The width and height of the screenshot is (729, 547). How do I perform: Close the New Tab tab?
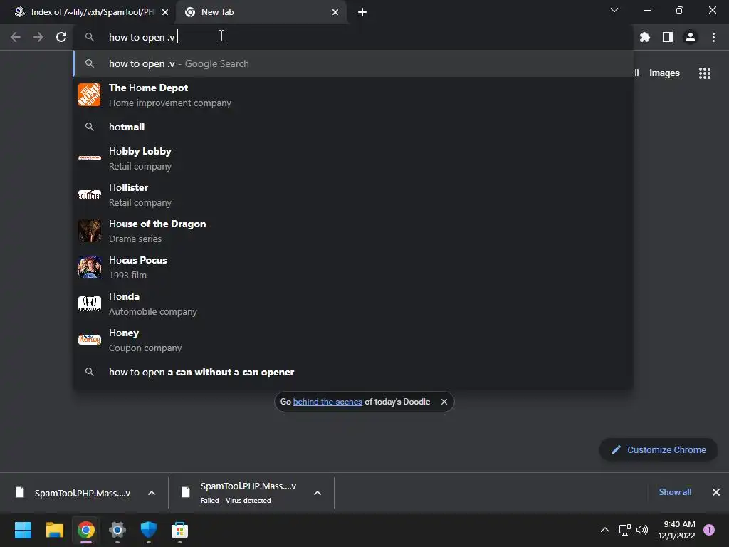click(x=335, y=12)
